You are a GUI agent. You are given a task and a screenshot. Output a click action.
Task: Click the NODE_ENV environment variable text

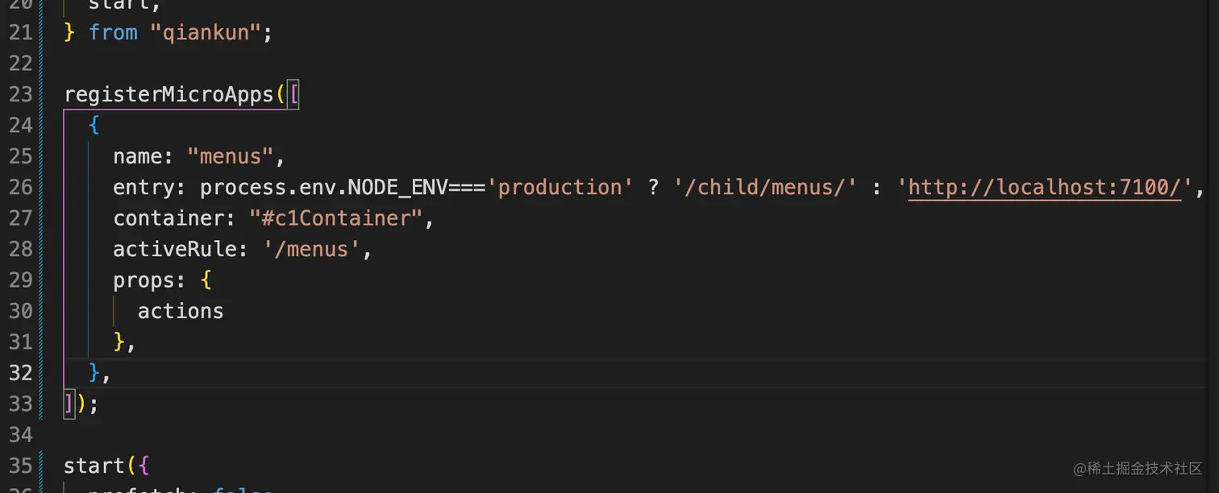point(397,187)
